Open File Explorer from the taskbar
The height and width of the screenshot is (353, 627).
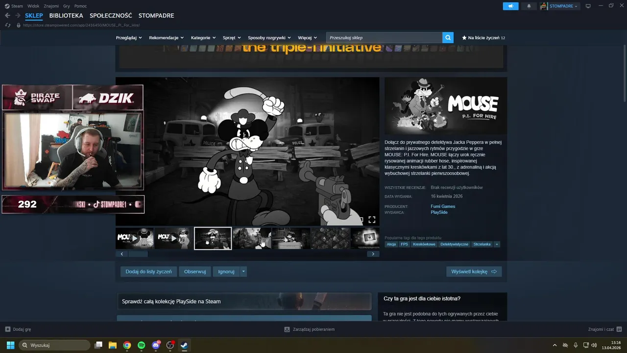point(113,345)
